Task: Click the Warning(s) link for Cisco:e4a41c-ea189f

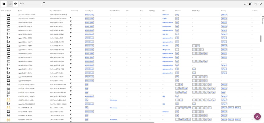Action: [114, 119]
